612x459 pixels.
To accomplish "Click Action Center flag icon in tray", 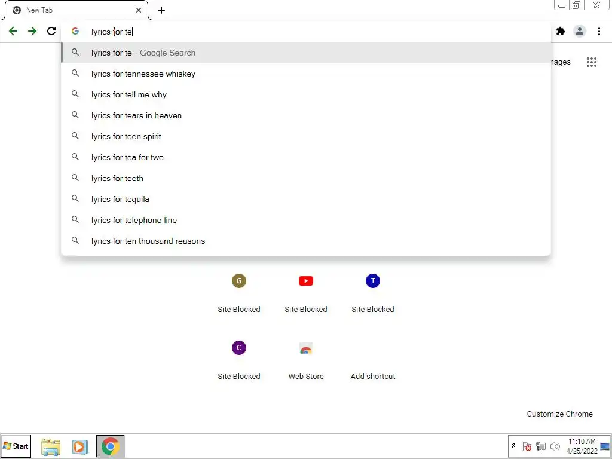I will [x=526, y=446].
